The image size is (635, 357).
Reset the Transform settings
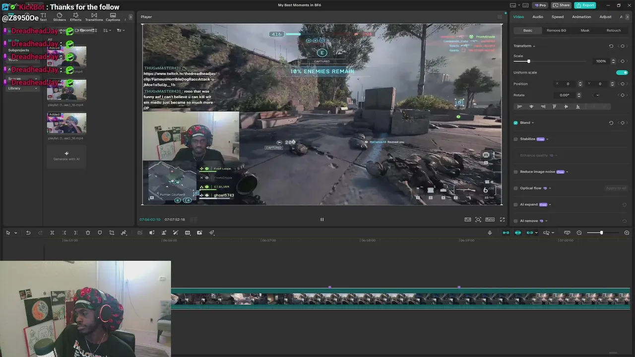[x=611, y=46]
